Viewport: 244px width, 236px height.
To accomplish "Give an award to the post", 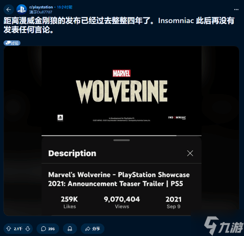I will coord(70,229).
